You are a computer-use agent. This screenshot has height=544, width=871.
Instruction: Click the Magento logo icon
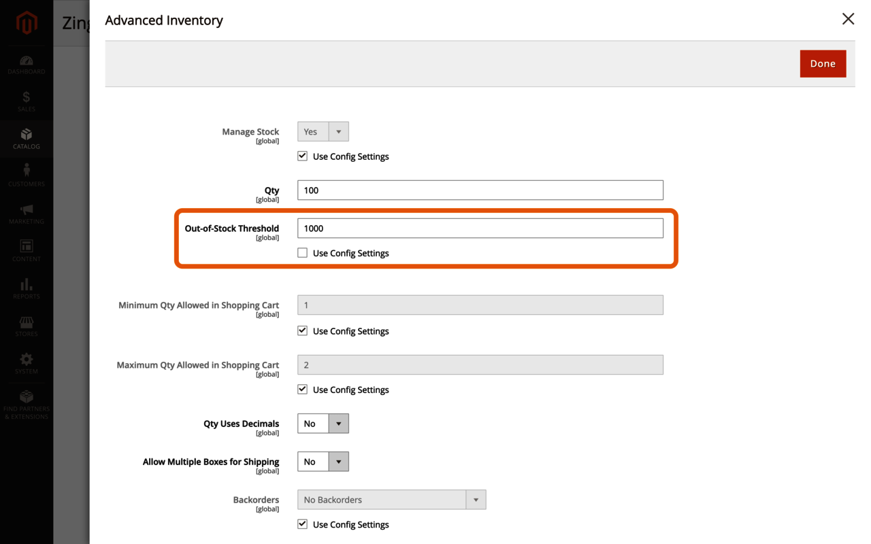(27, 24)
